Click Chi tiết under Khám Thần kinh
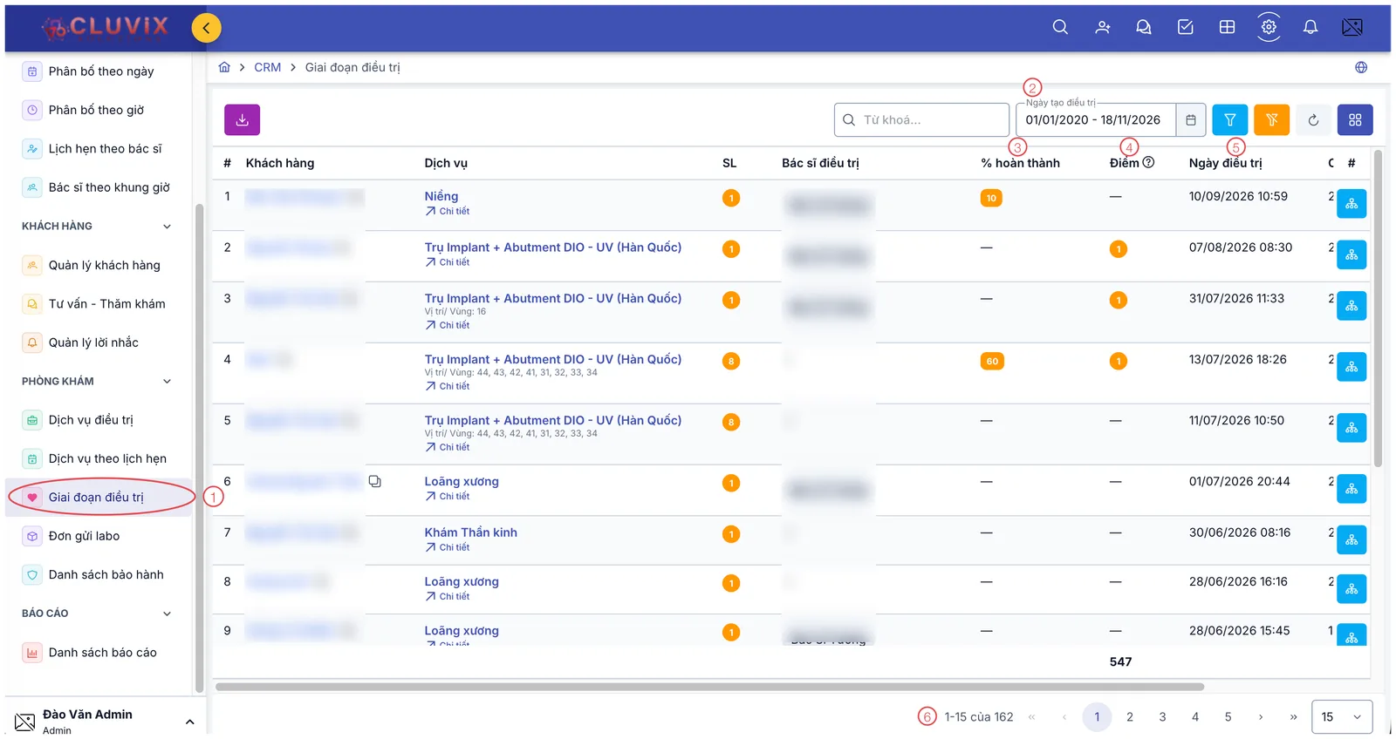The height and width of the screenshot is (739, 1396). point(448,547)
